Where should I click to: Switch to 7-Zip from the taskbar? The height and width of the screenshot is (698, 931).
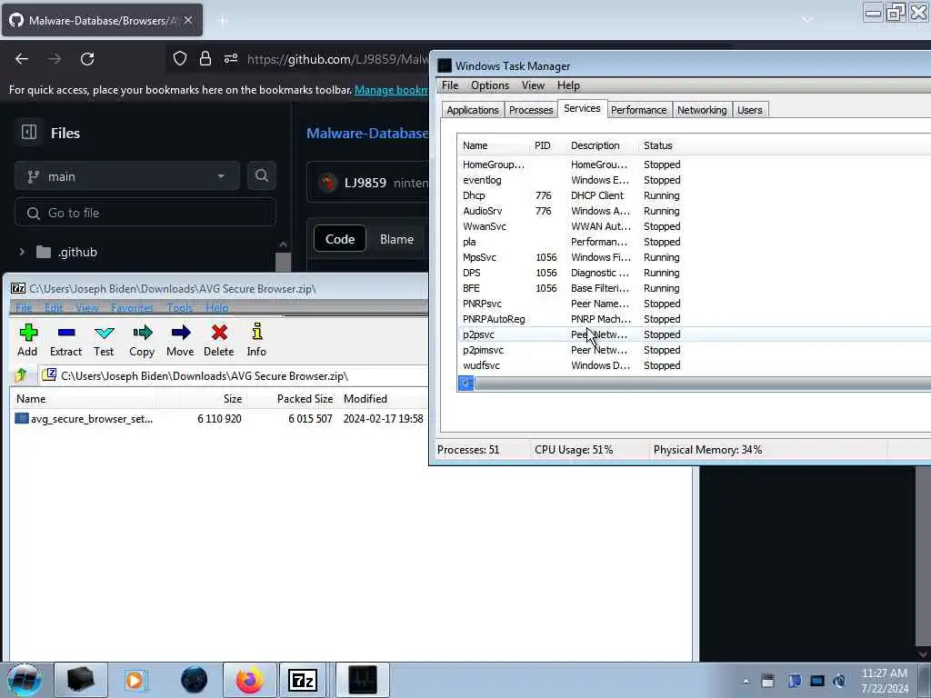pyautogui.click(x=302, y=680)
